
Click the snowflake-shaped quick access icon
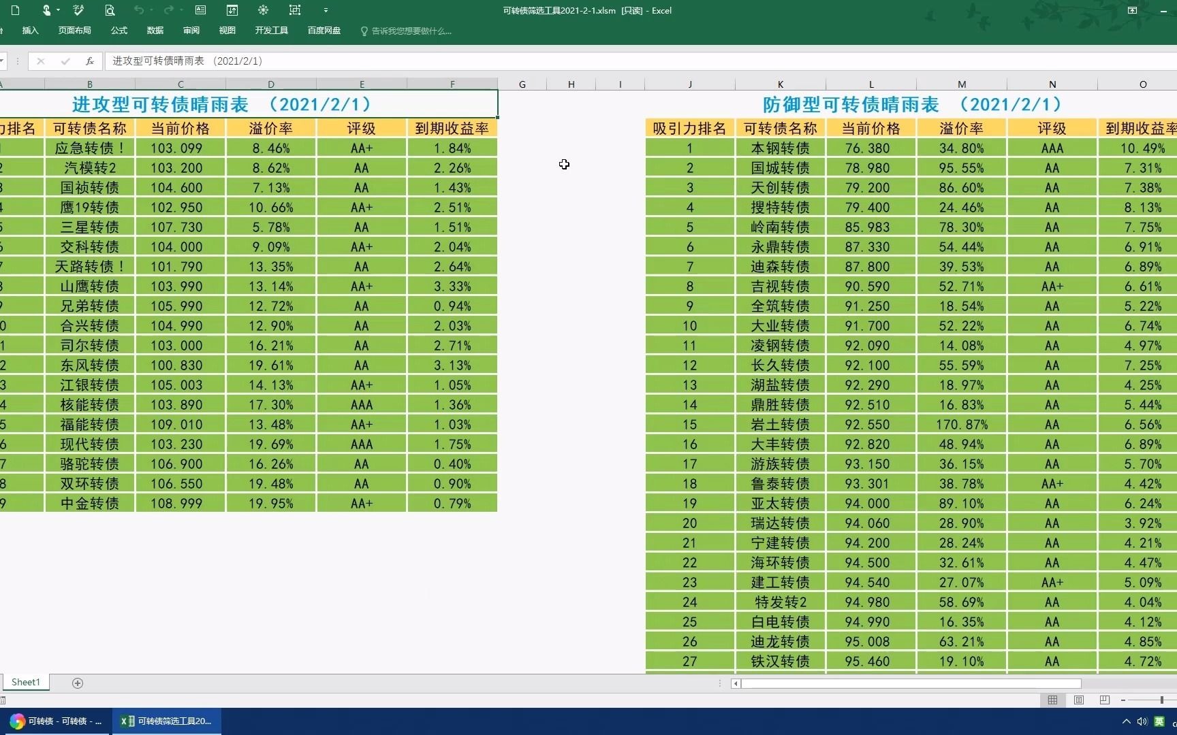coord(263,10)
